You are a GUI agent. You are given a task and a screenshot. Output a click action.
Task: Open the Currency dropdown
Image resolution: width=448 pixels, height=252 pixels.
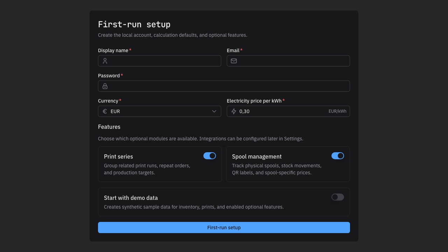(160, 111)
